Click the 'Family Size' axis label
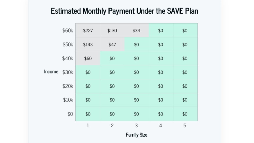The width and height of the screenshot is (254, 143). [136, 135]
